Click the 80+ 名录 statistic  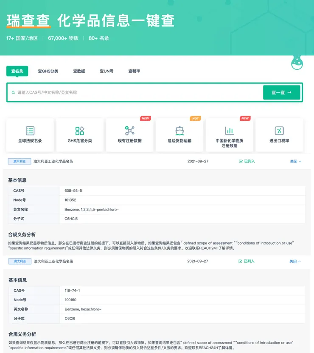click(99, 38)
